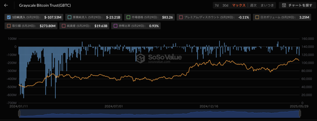
Task: Open the calendar icon in チャートを探す
Action: (284, 5)
